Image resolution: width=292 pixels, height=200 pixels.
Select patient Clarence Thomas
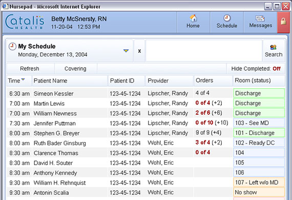56,153
